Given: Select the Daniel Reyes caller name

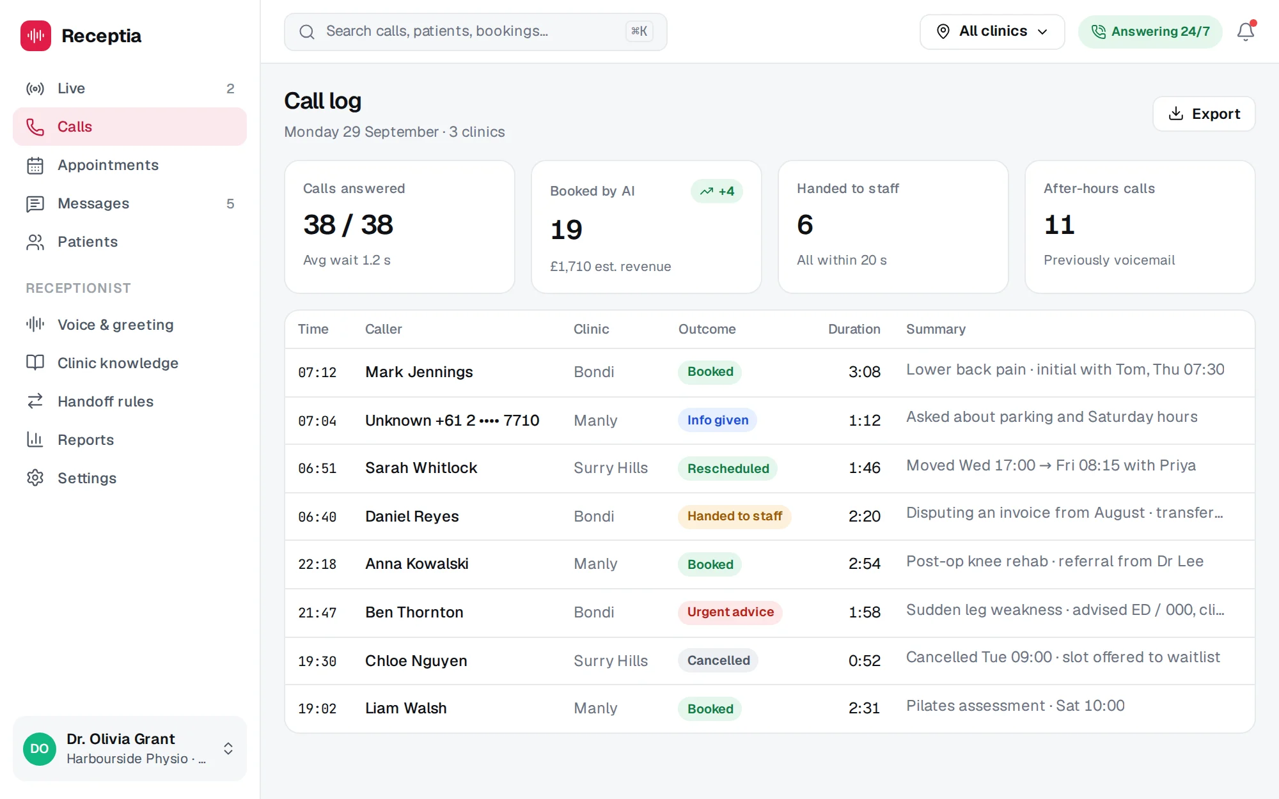Looking at the screenshot, I should coord(412,516).
